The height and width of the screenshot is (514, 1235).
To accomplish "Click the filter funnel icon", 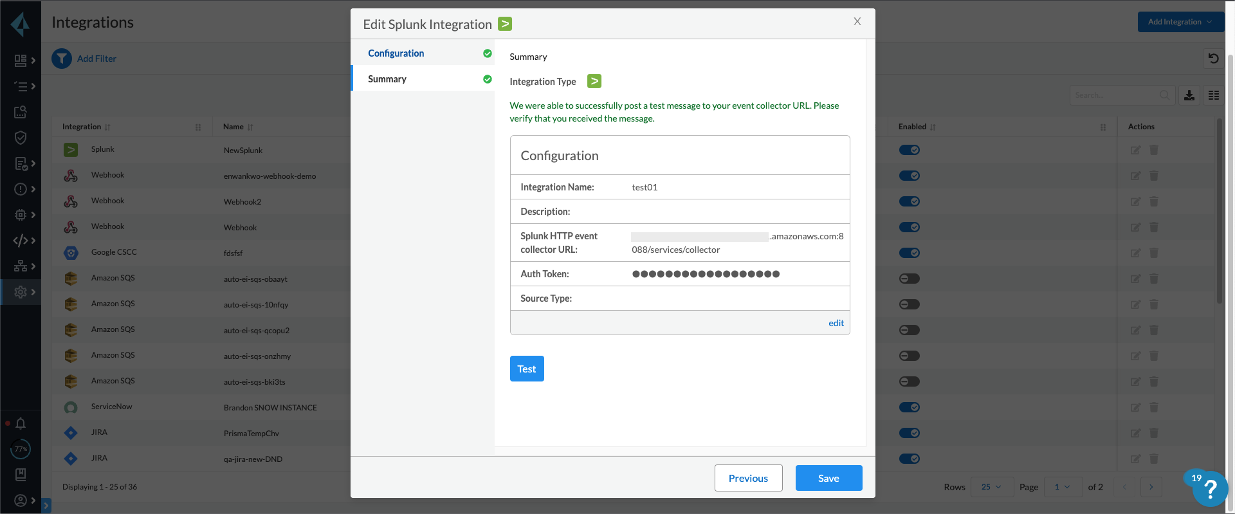I will [62, 59].
